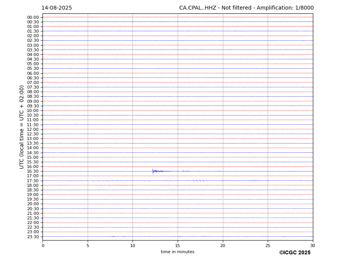Select the 07:30 row label
The image size is (355, 267).
(33, 87)
